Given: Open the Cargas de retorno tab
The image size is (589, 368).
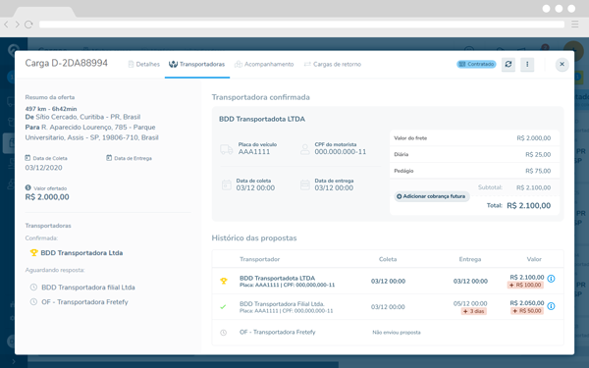Looking at the screenshot, I should pyautogui.click(x=333, y=64).
